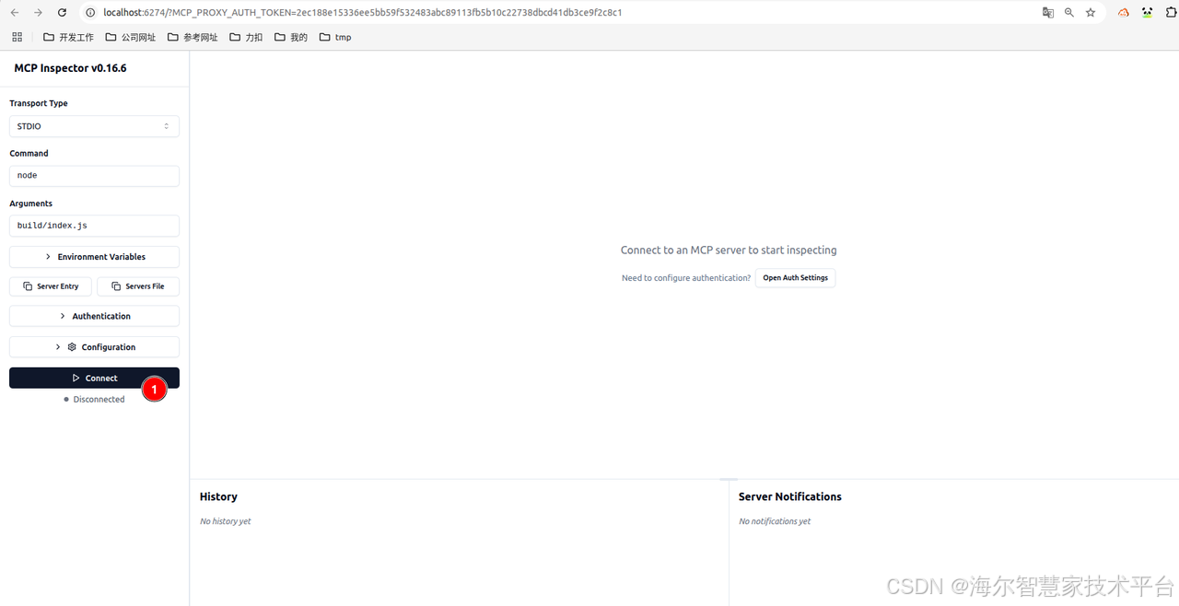Go back with the browser back arrow

pyautogui.click(x=15, y=13)
